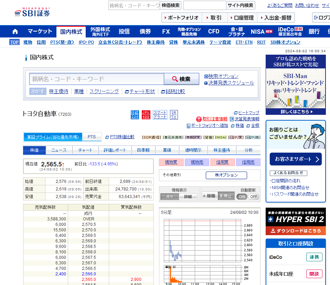Image resolution: width=330 pixels, height=285 pixels.
Task: Switch auto-update to OFF
Action: click(x=254, y=197)
